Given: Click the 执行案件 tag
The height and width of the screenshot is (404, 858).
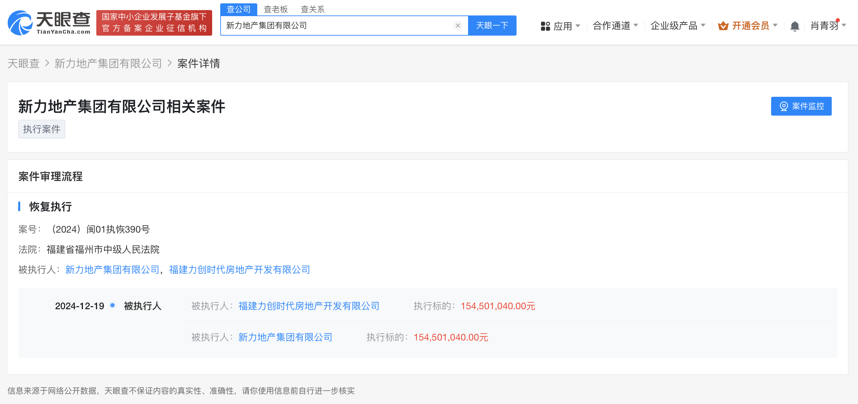Looking at the screenshot, I should click(41, 129).
